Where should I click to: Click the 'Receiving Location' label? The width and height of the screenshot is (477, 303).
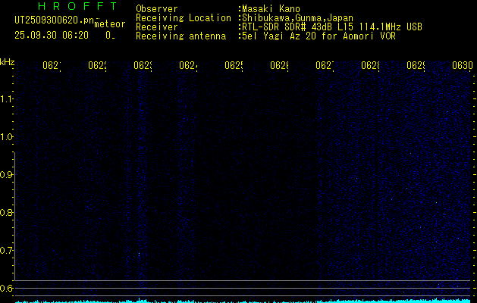184,18
